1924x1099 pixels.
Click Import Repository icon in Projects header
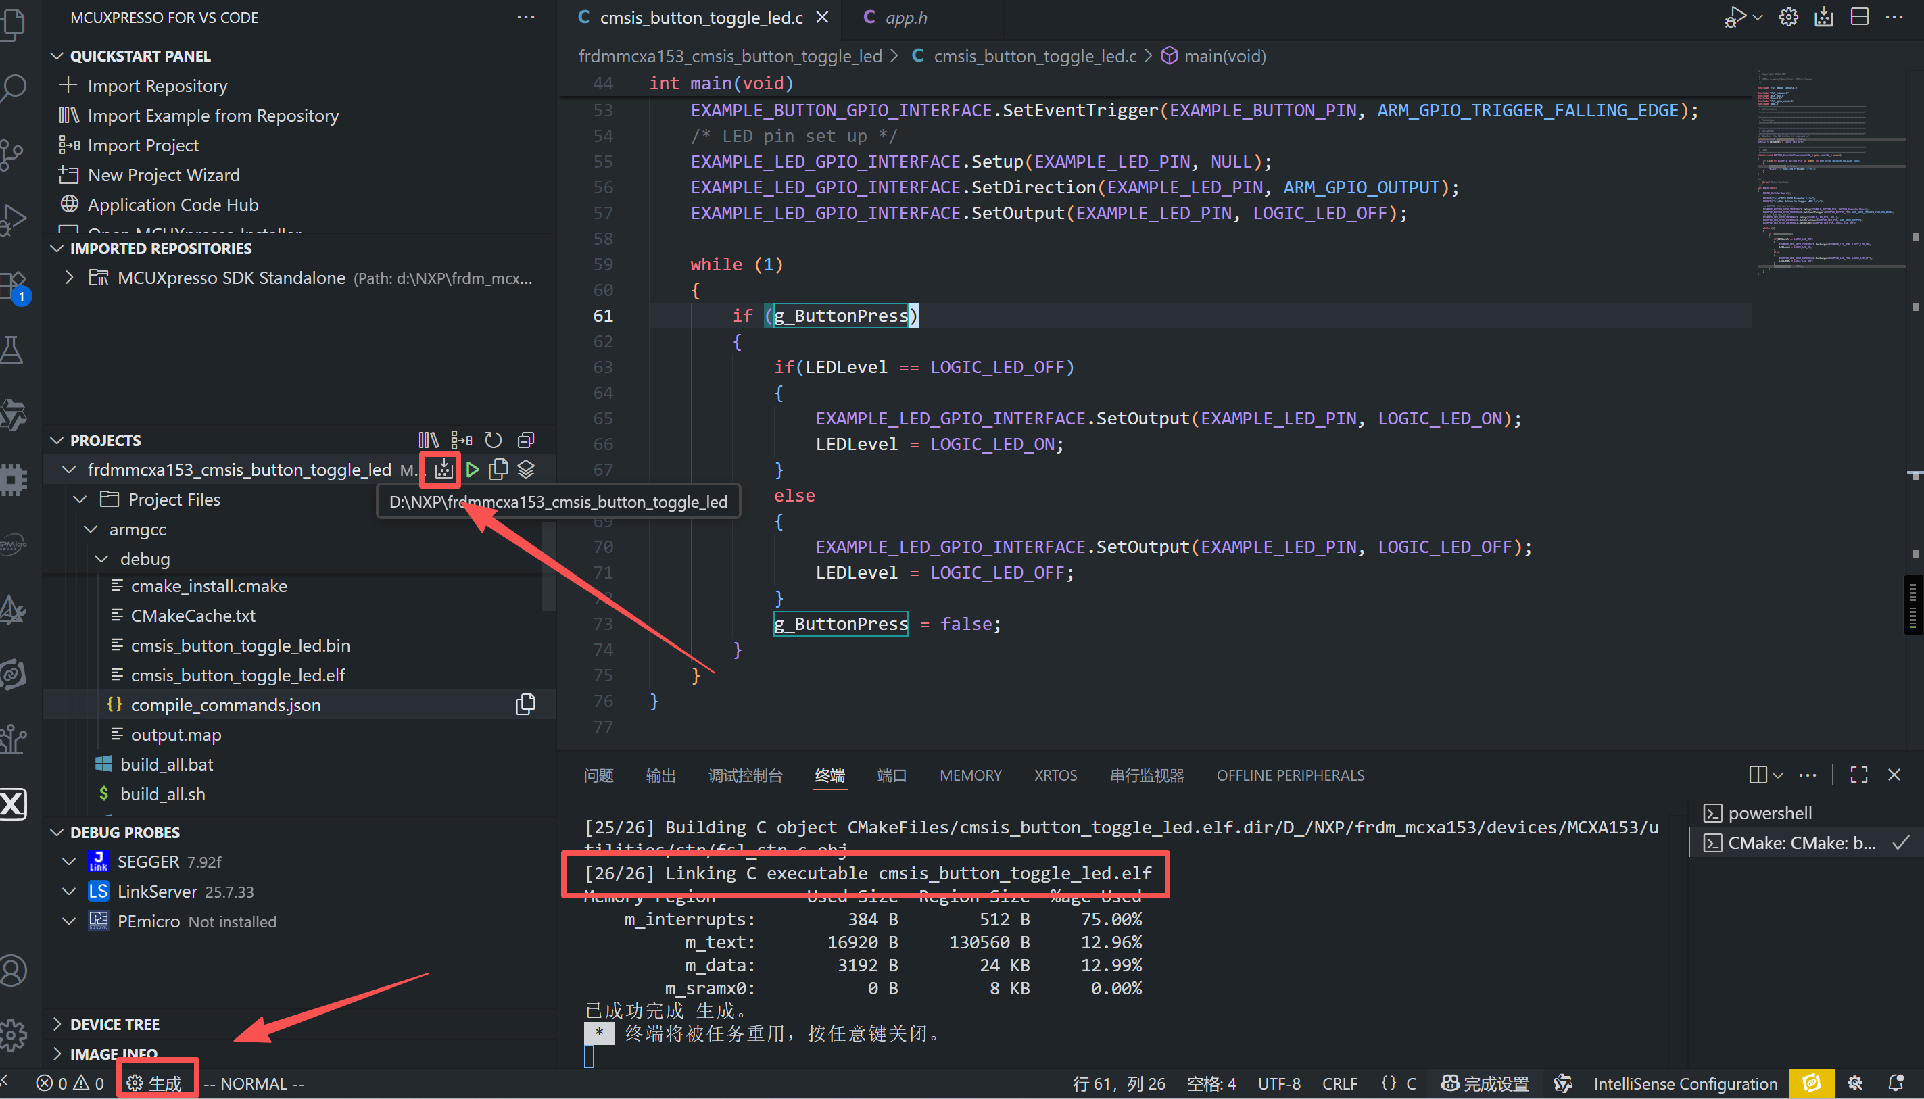(429, 440)
